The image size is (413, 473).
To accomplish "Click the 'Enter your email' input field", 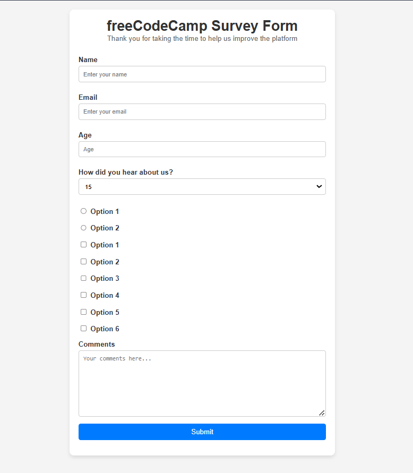I will pyautogui.click(x=202, y=111).
